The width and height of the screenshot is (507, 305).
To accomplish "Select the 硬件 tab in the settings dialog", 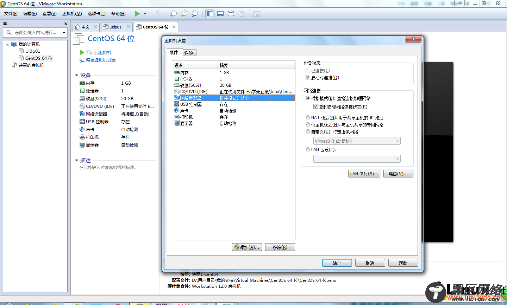I will (x=174, y=52).
